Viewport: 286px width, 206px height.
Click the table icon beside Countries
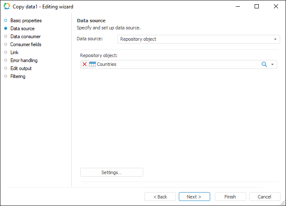[93, 64]
